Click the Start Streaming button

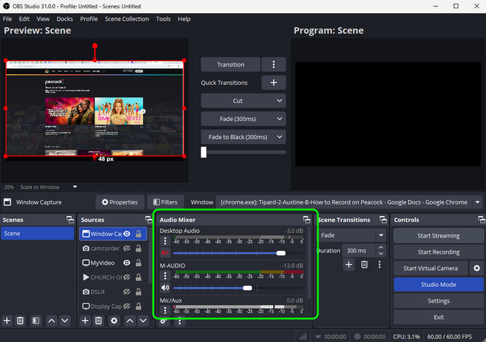pyautogui.click(x=439, y=236)
